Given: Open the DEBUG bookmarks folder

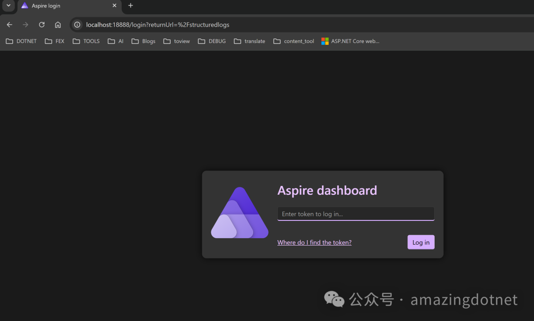Looking at the screenshot, I should click(212, 41).
